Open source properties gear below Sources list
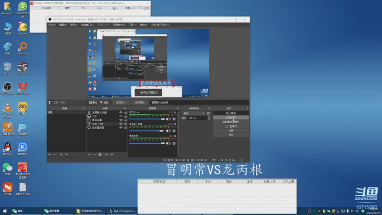The image size is (382, 215). [100, 154]
